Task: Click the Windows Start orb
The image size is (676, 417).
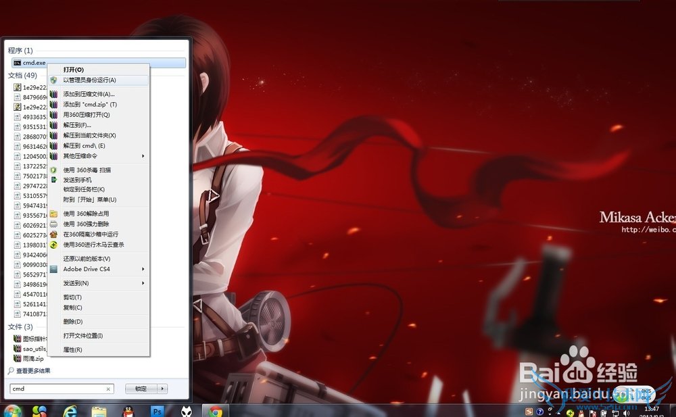Action: pos(12,410)
